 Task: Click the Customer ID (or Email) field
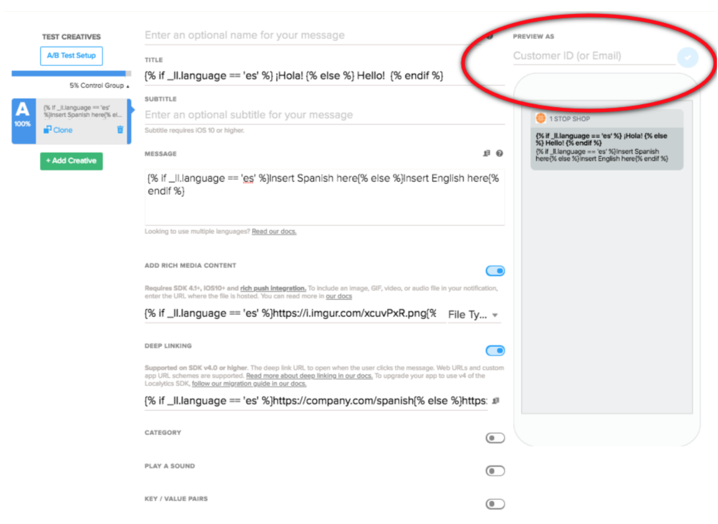coord(592,56)
